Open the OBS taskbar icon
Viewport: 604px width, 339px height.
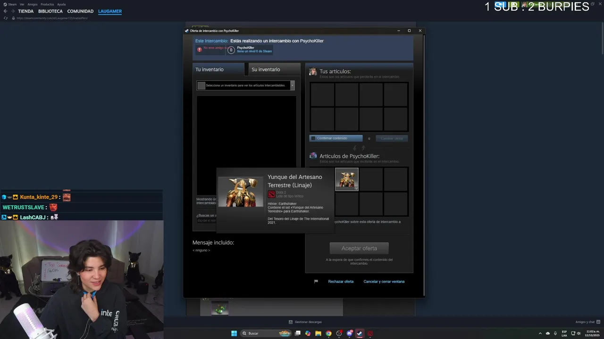click(x=339, y=333)
